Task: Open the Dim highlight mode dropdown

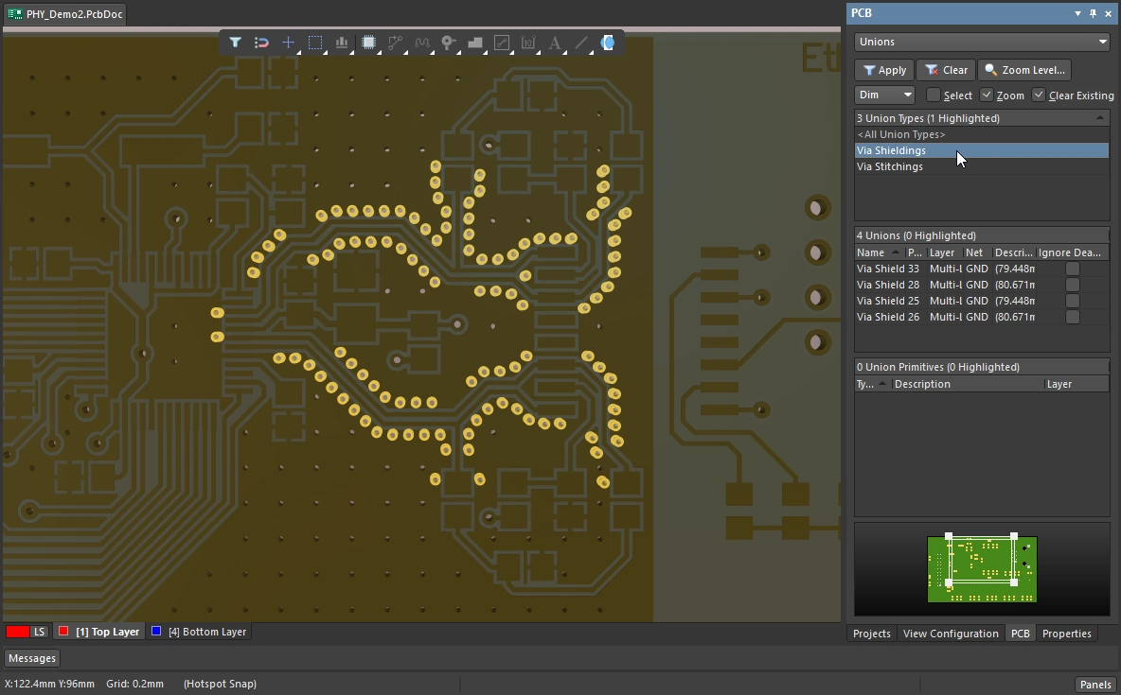Action: 884,95
